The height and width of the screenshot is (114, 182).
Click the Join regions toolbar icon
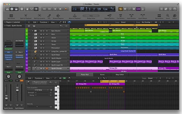(x=49, y=16)
